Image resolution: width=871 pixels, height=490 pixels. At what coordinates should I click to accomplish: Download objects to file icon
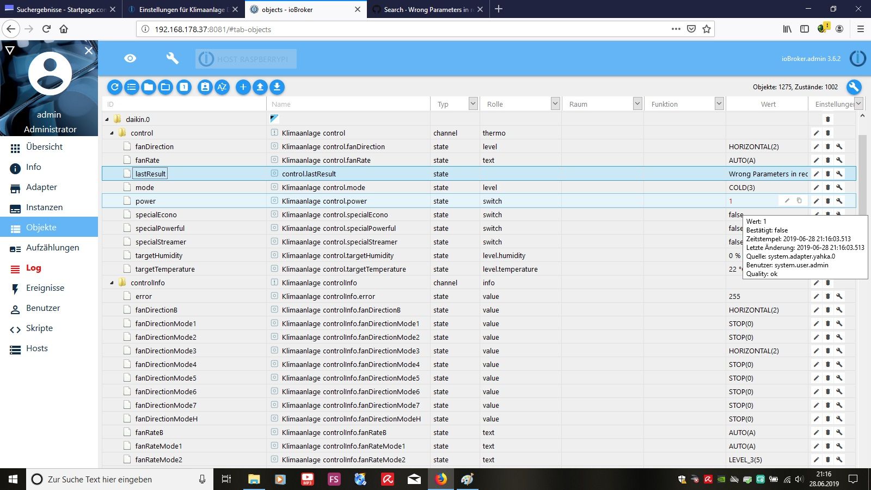(277, 87)
